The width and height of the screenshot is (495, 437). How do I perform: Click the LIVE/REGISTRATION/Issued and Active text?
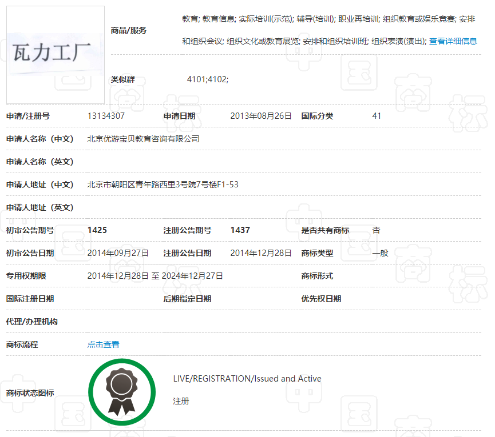[x=247, y=379]
